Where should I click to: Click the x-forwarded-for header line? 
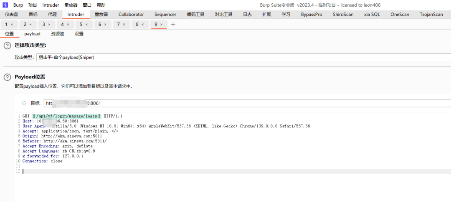point(53,156)
